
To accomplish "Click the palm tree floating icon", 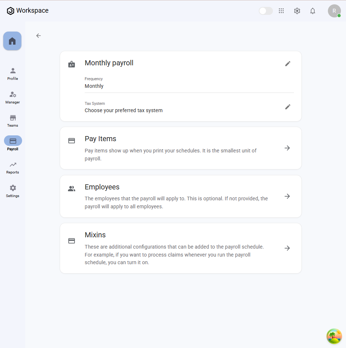I will click(334, 336).
